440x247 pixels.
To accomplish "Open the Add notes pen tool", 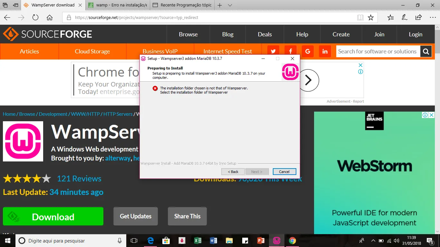I will tap(404, 17).
